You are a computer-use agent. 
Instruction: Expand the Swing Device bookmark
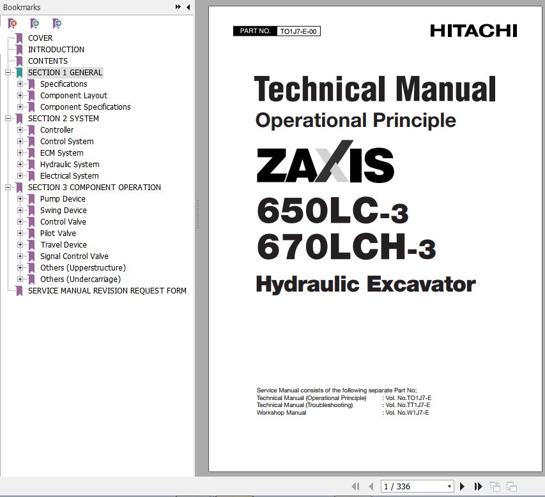[x=20, y=211]
